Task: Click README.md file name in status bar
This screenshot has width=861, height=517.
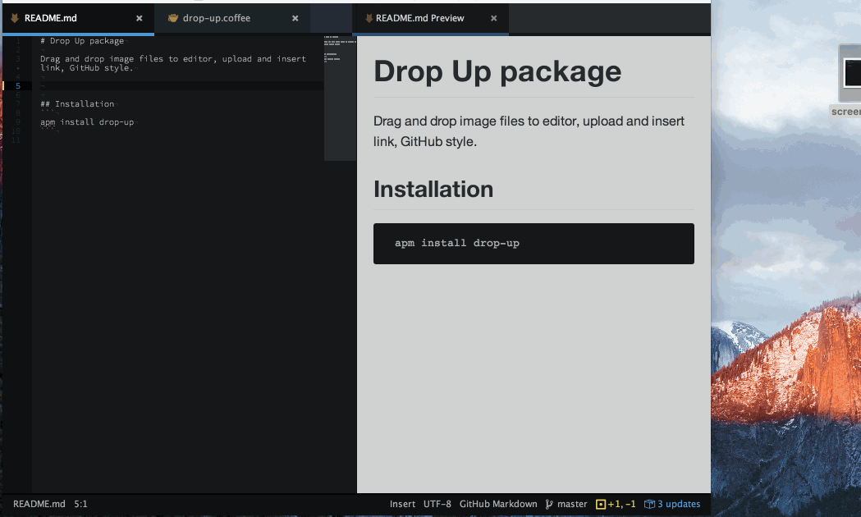Action: pos(39,504)
